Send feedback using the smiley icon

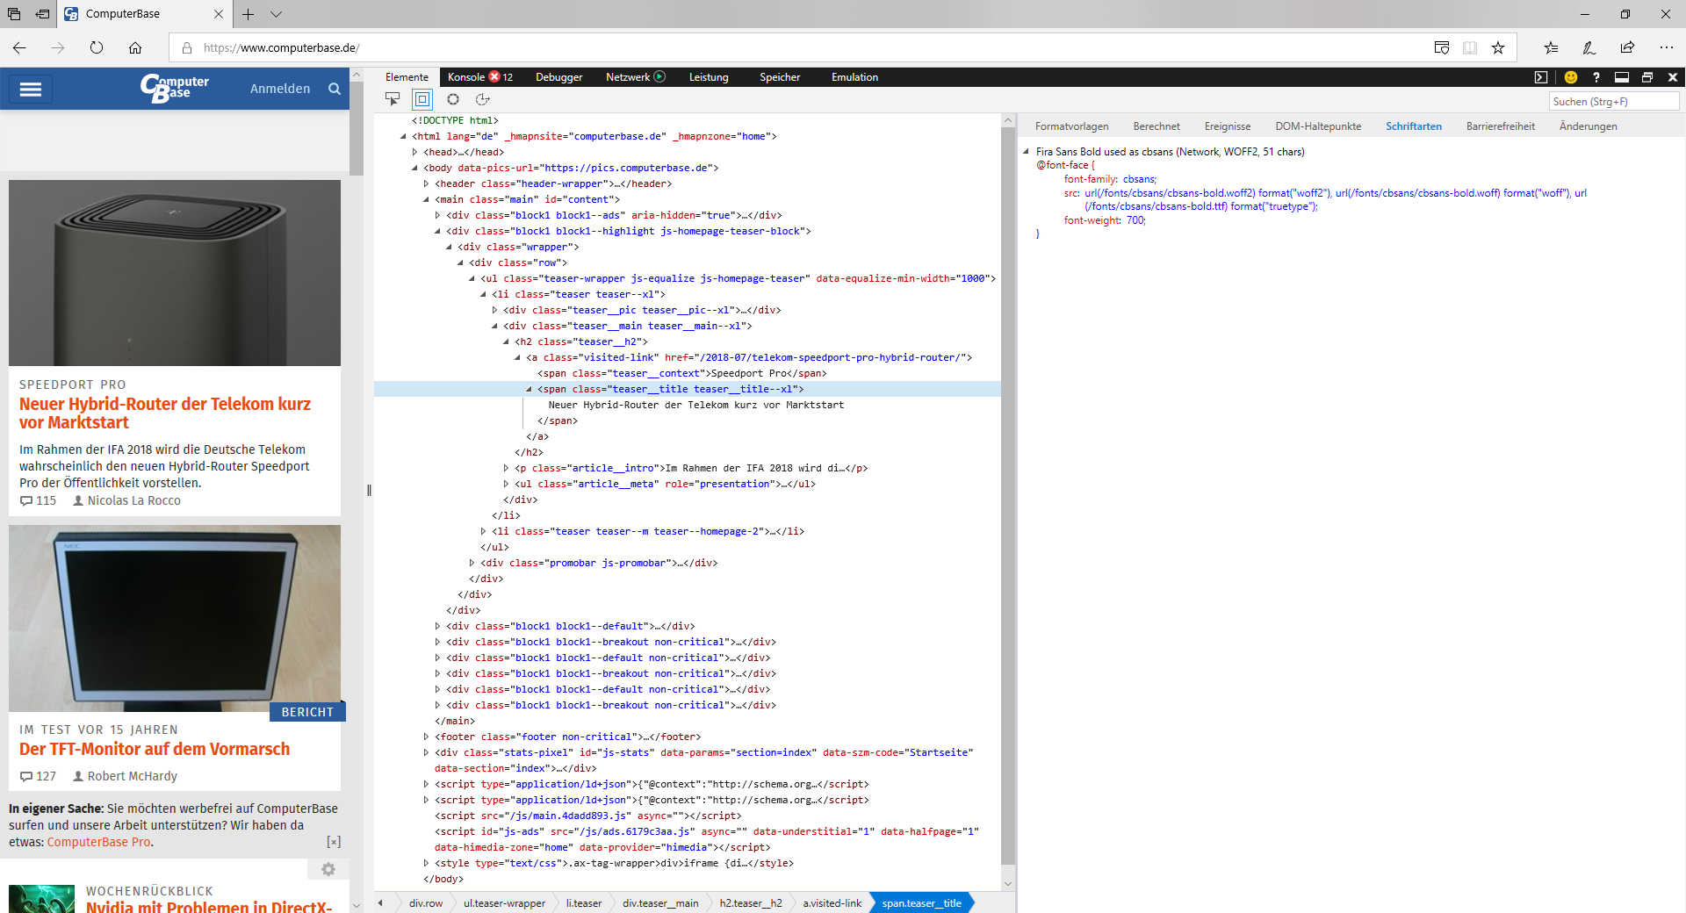tap(1571, 77)
